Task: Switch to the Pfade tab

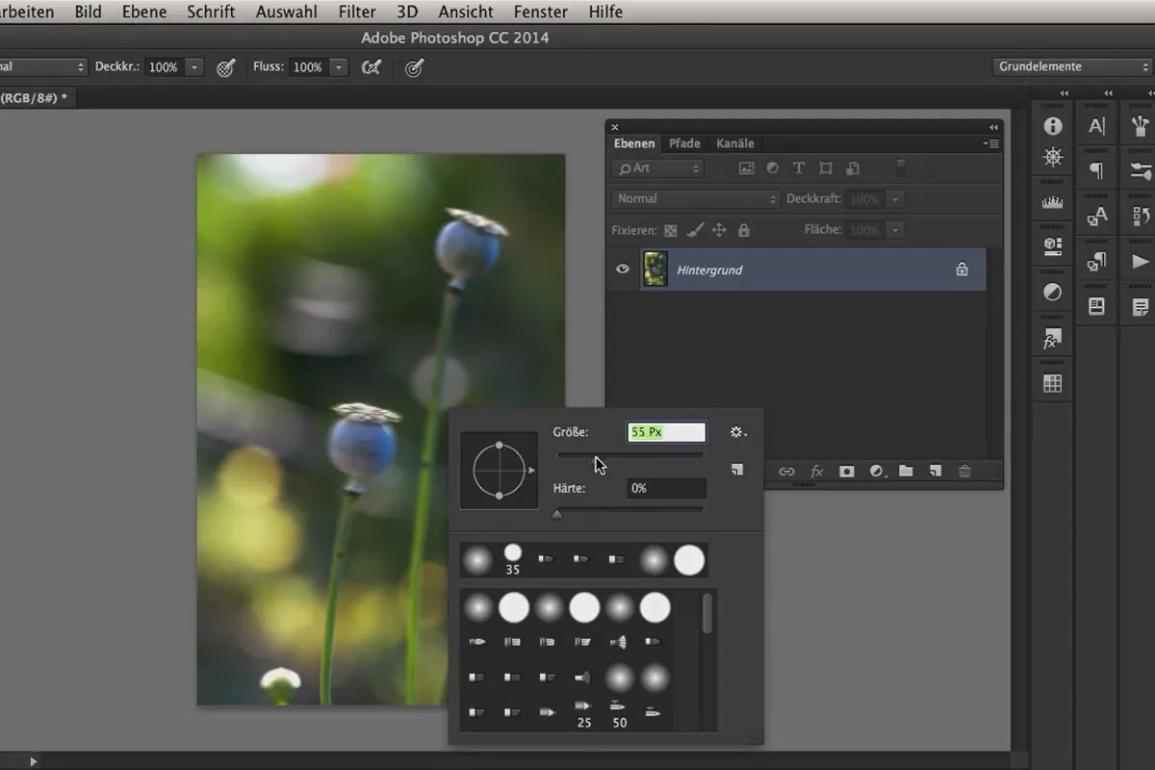Action: 684,143
